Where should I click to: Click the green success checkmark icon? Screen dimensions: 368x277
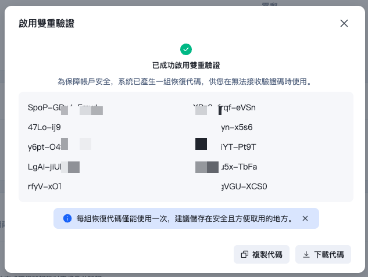186,49
